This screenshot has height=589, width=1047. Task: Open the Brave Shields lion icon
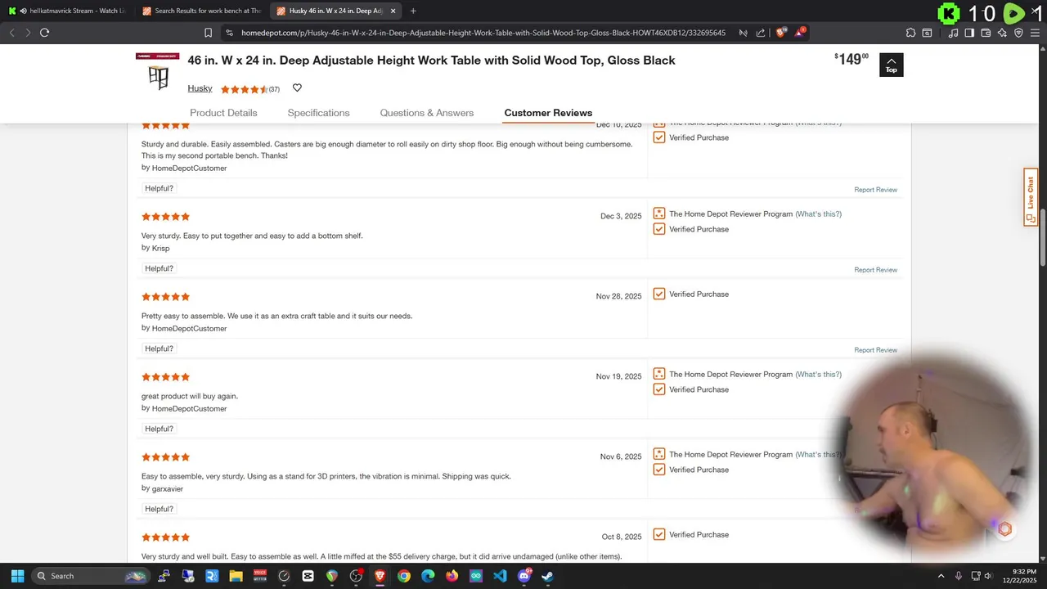(780, 33)
